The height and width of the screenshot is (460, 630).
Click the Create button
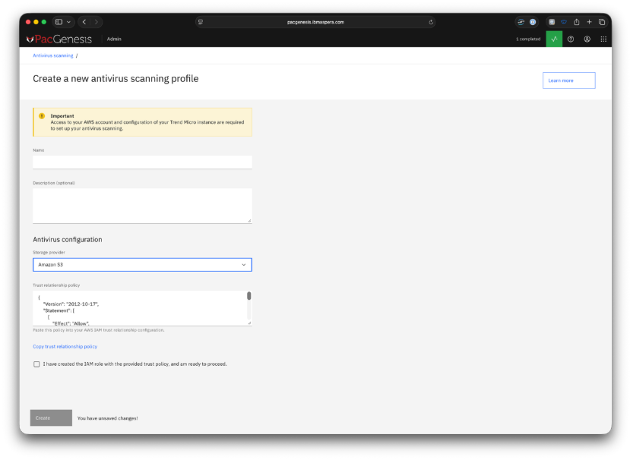coord(51,417)
